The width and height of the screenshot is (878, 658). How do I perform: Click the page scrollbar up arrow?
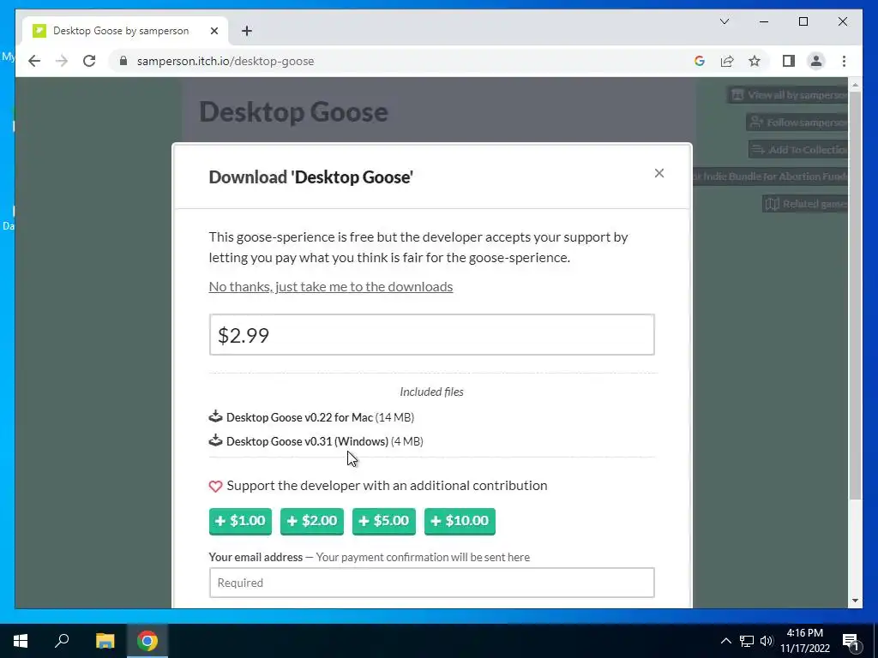tap(855, 85)
